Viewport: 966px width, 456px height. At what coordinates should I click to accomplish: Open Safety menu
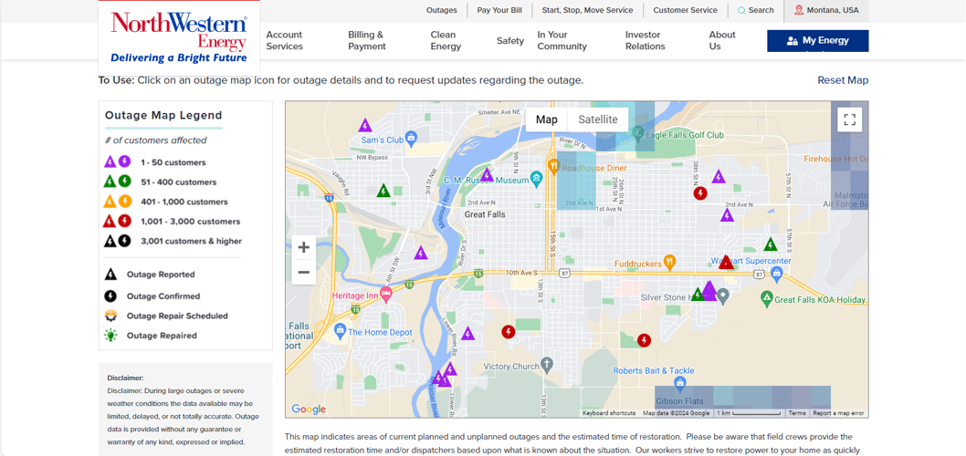[510, 41]
